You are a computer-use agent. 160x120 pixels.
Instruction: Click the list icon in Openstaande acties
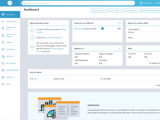(32, 31)
